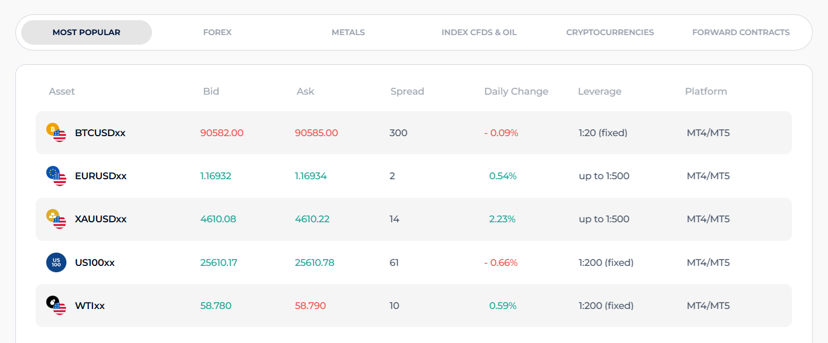
Task: Click the Bid column header
Action: click(x=211, y=91)
